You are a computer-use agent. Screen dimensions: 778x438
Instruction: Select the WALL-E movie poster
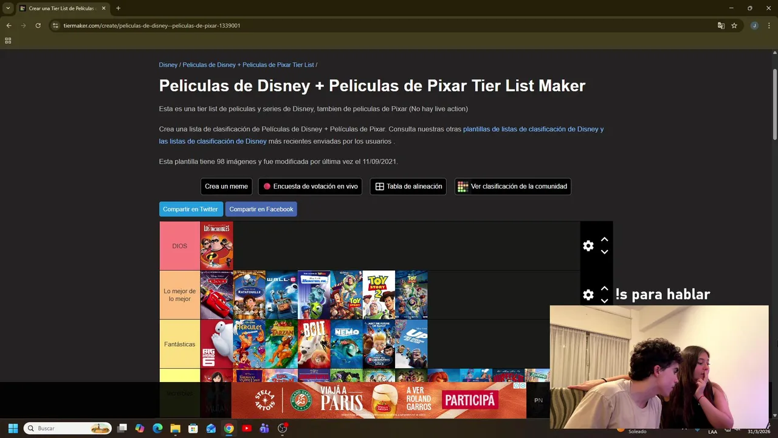pyautogui.click(x=281, y=295)
